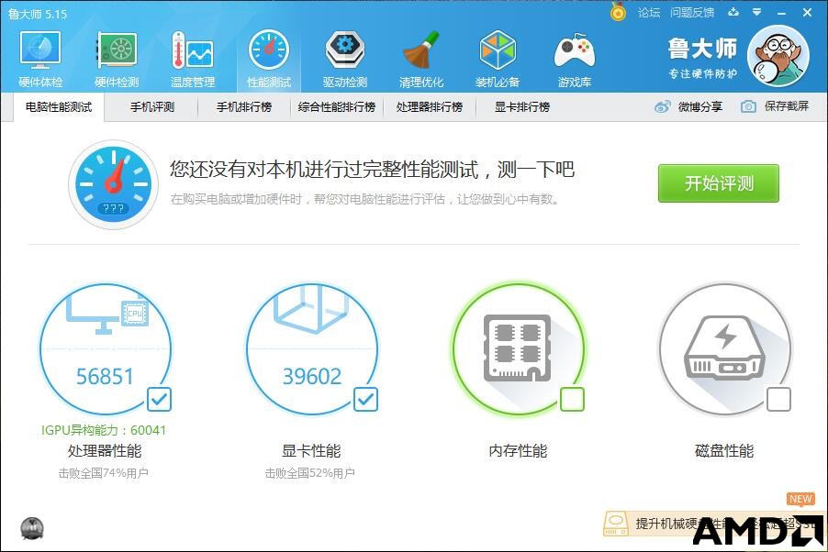Screen dimensions: 828x552
Task: Select 性能测试 performance test
Action: pyautogui.click(x=269, y=59)
